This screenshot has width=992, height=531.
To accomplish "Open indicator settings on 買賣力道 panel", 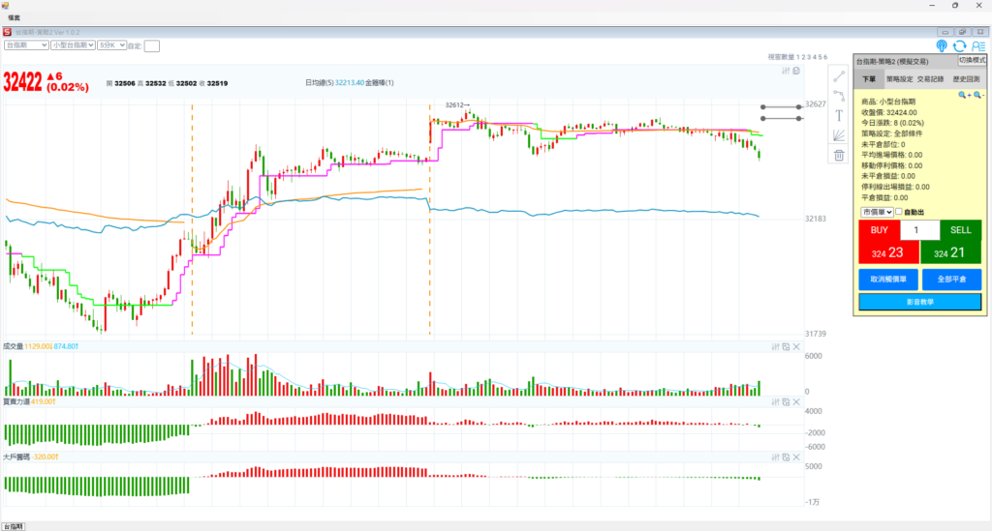I will (775, 400).
